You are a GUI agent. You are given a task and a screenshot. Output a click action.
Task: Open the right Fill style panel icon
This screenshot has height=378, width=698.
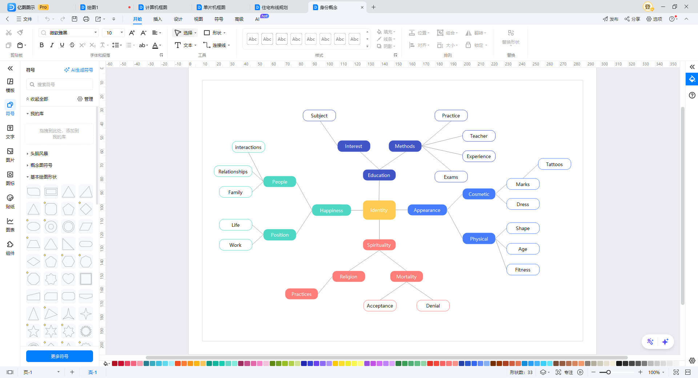coord(692,79)
